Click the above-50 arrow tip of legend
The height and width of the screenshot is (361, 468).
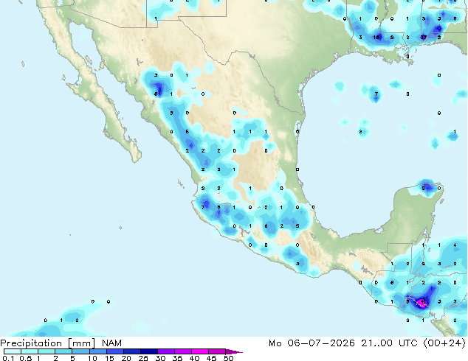[x=234, y=351]
